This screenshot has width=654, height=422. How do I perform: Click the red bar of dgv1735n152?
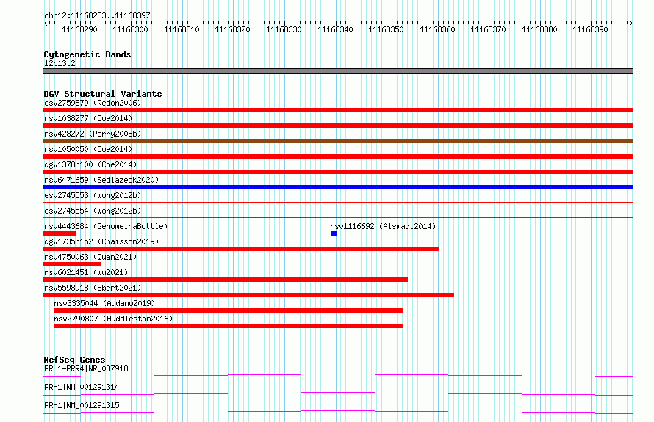tap(241, 249)
